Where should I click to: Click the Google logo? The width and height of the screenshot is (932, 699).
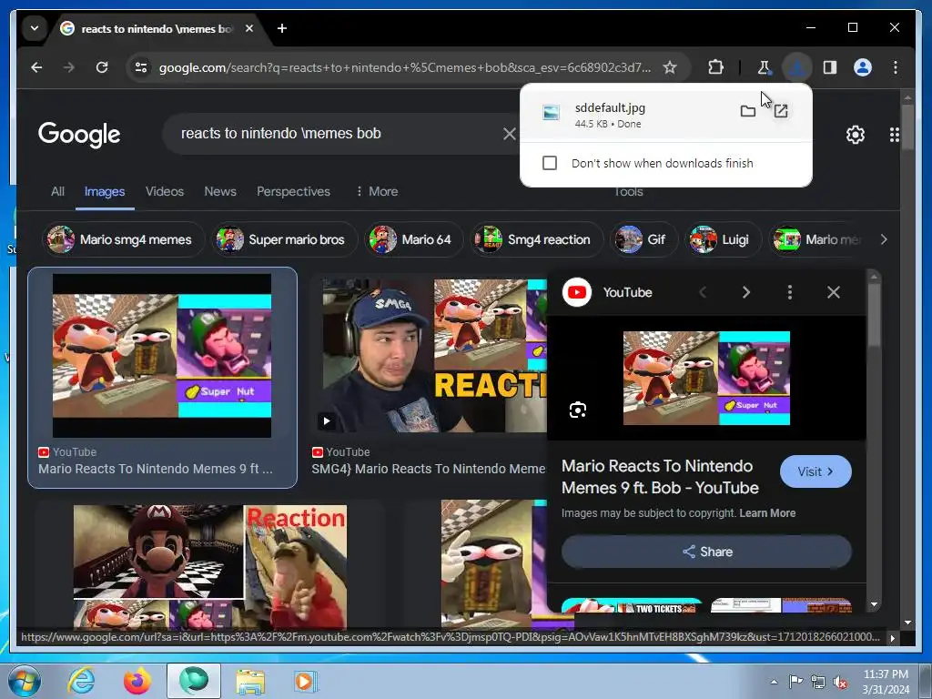click(79, 135)
